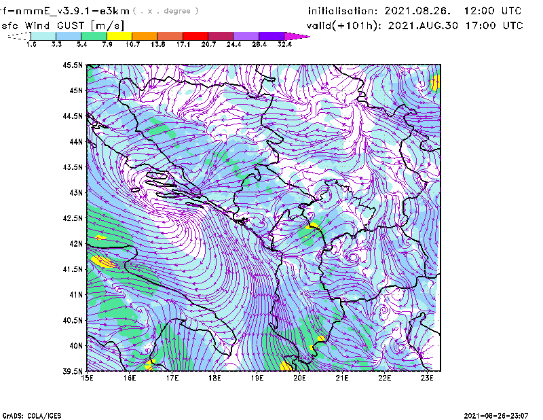
Task: Click the 44.5N latitude label
Action: click(73, 116)
